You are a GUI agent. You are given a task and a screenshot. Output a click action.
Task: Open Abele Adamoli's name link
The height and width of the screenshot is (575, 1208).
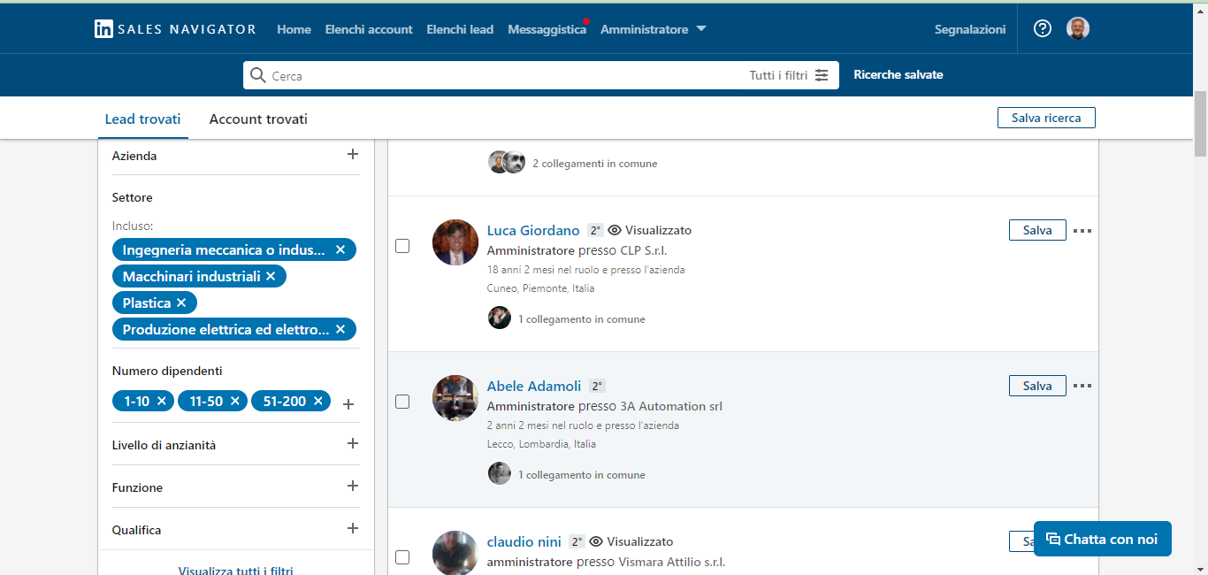(x=534, y=386)
